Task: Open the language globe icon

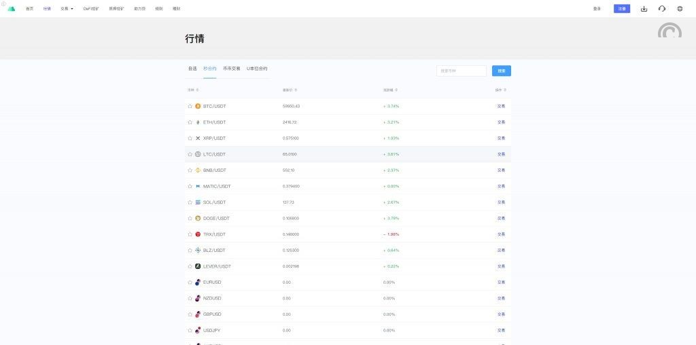Action: pos(680,8)
